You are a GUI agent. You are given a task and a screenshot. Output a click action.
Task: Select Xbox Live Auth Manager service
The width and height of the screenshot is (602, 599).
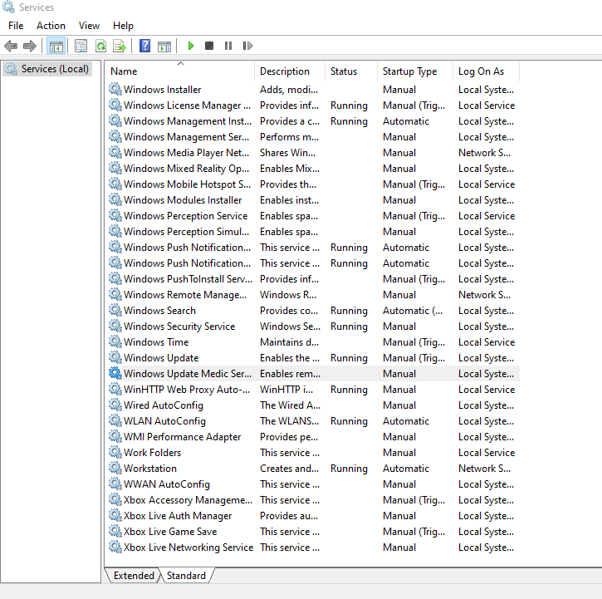pos(313,515)
